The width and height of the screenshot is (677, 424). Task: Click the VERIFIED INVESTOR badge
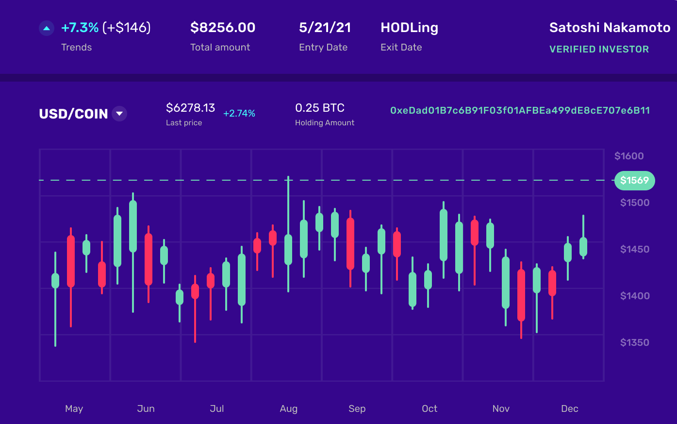point(599,49)
